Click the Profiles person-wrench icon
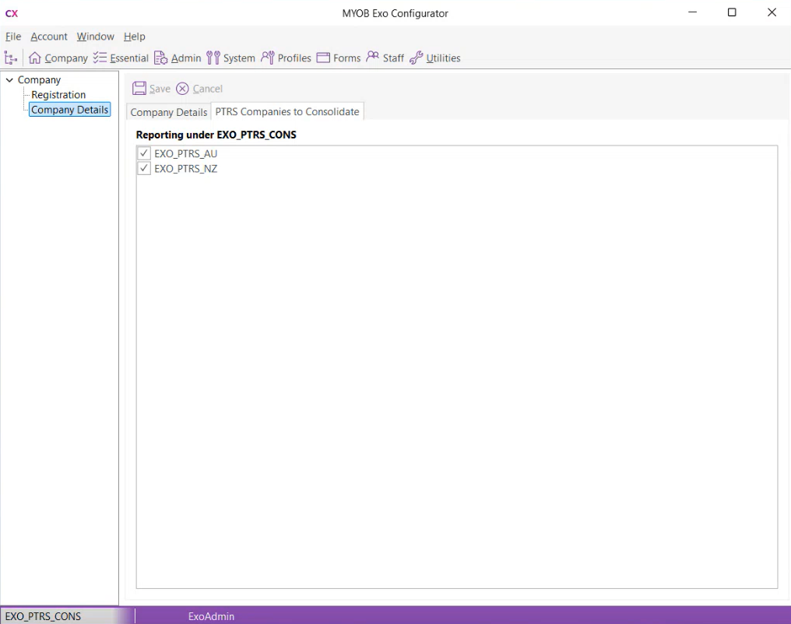The height and width of the screenshot is (624, 791). [x=267, y=58]
